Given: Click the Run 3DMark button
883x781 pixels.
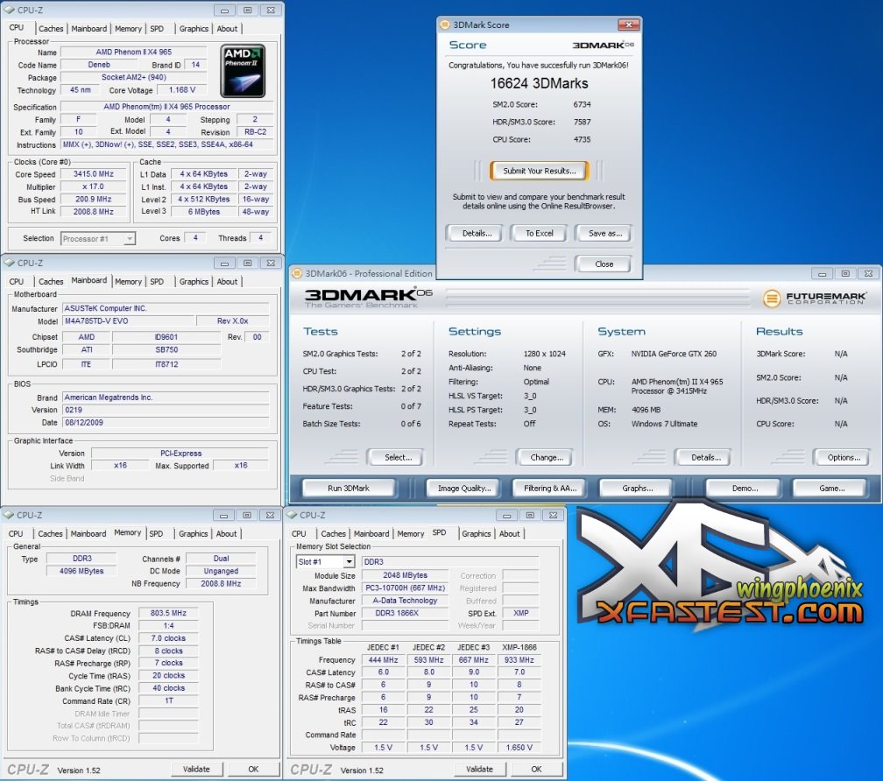Looking at the screenshot, I should [x=348, y=488].
